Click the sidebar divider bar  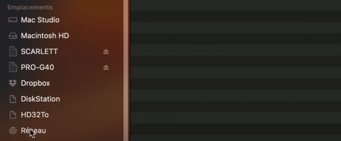(x=127, y=70)
